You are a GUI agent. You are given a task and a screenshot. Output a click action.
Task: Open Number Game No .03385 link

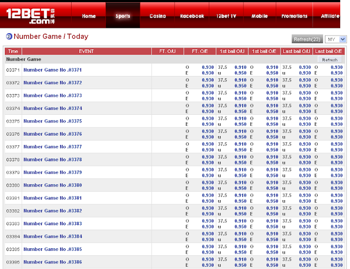[x=52, y=249]
